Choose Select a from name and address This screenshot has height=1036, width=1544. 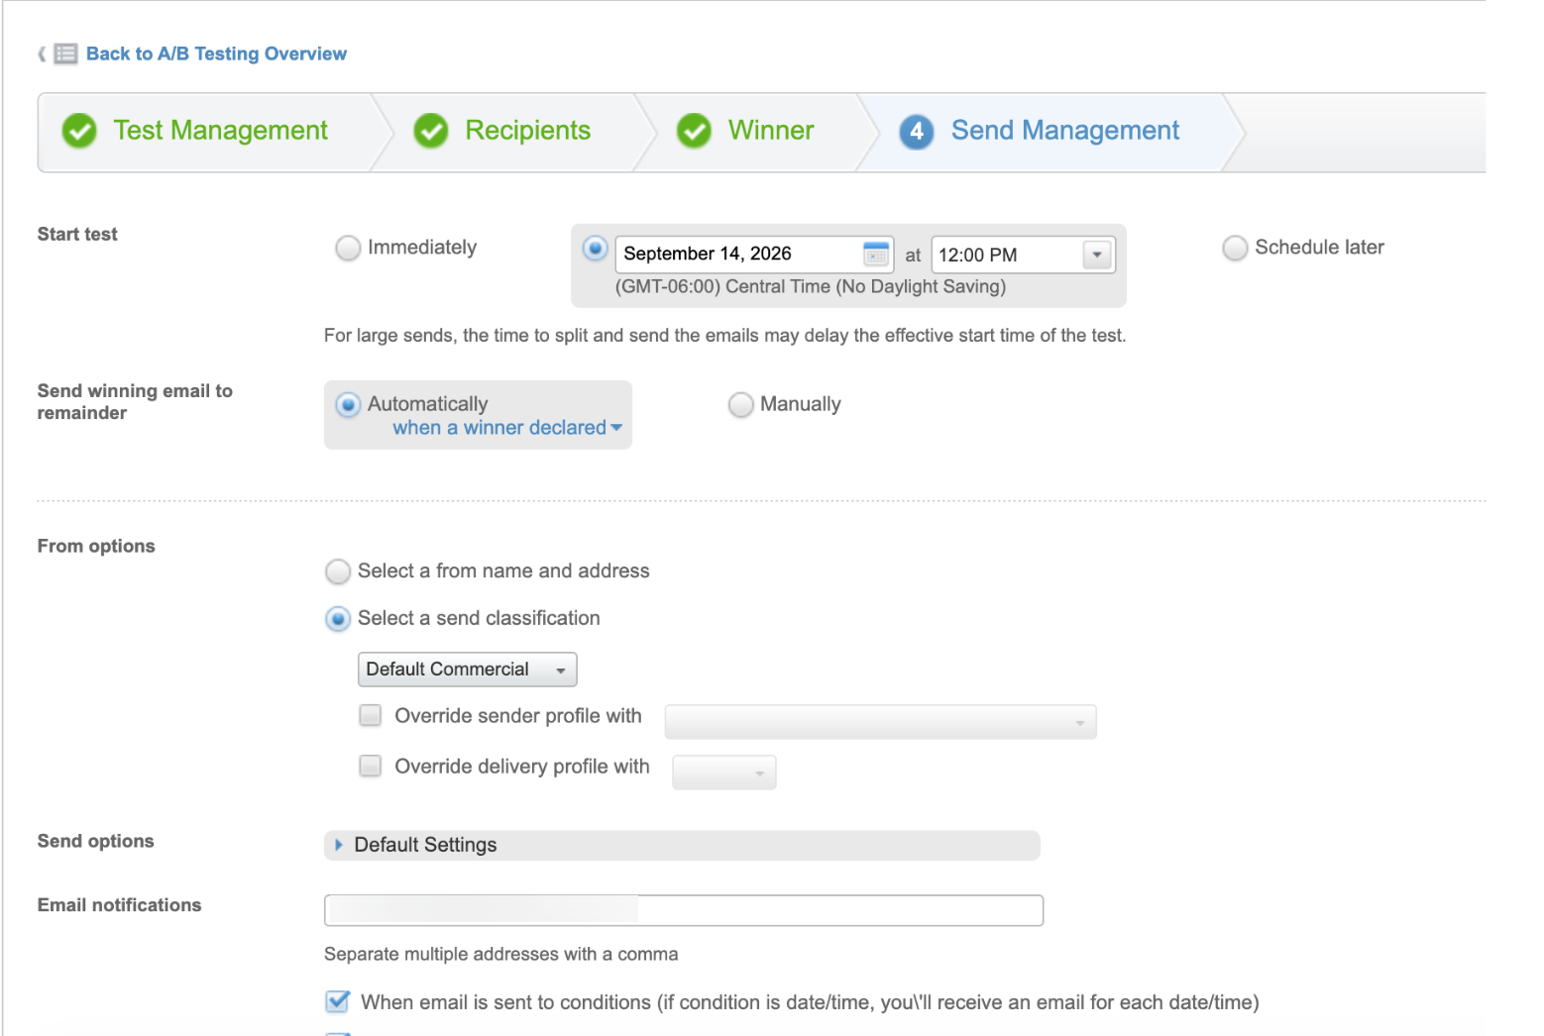338,571
